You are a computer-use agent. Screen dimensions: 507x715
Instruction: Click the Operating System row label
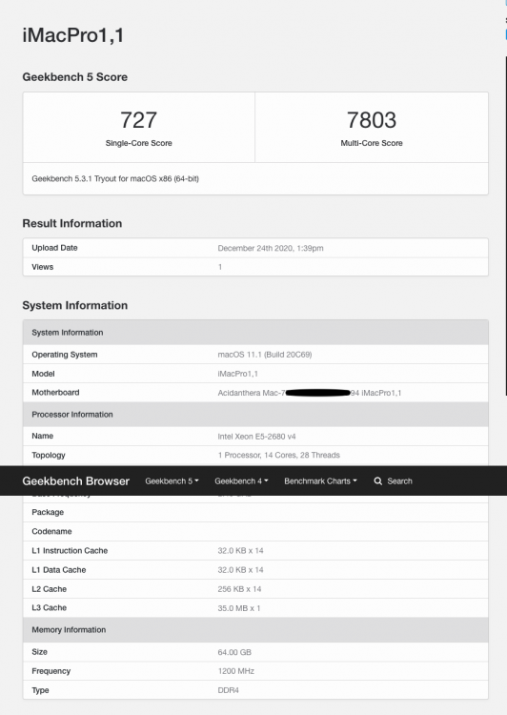point(65,355)
